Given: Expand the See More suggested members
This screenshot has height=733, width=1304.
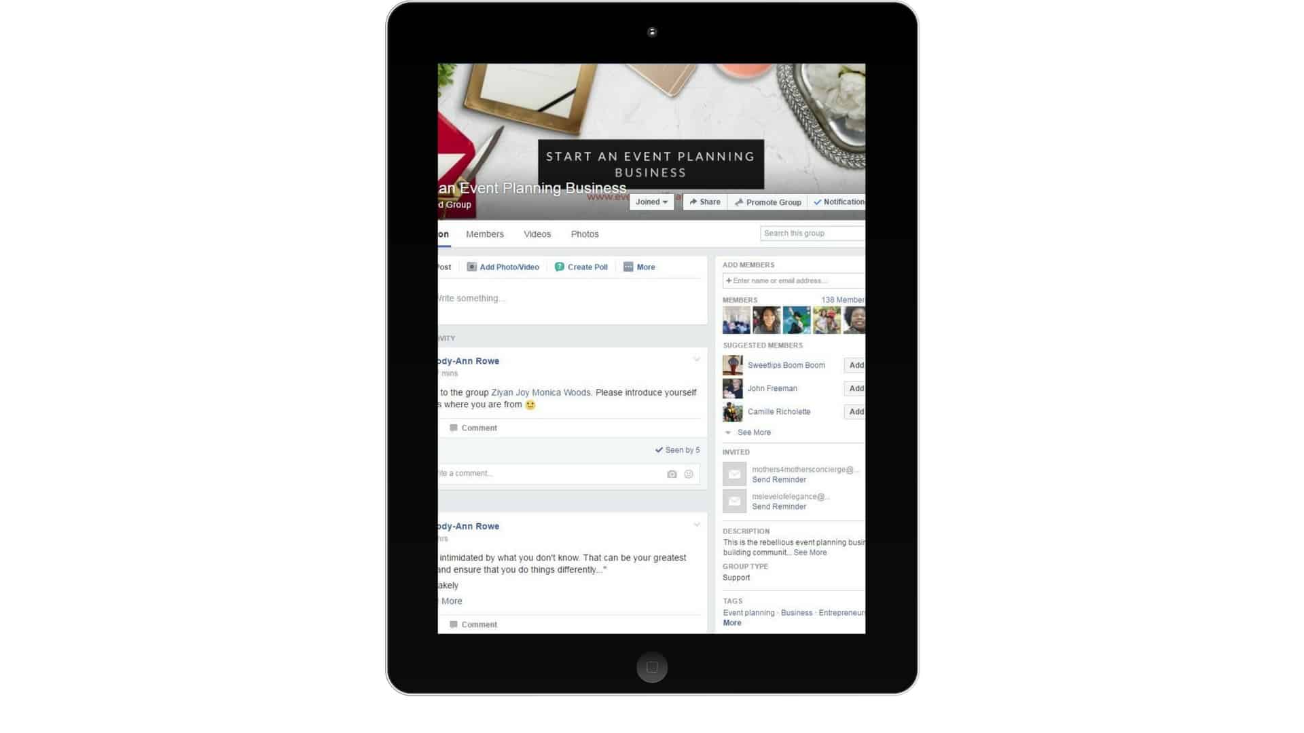Looking at the screenshot, I should 754,432.
